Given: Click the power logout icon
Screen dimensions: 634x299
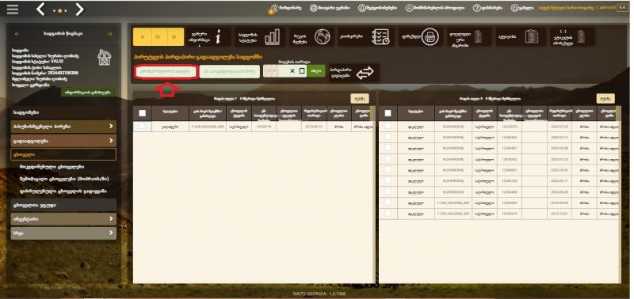Looking at the screenshot, I should 514,8.
